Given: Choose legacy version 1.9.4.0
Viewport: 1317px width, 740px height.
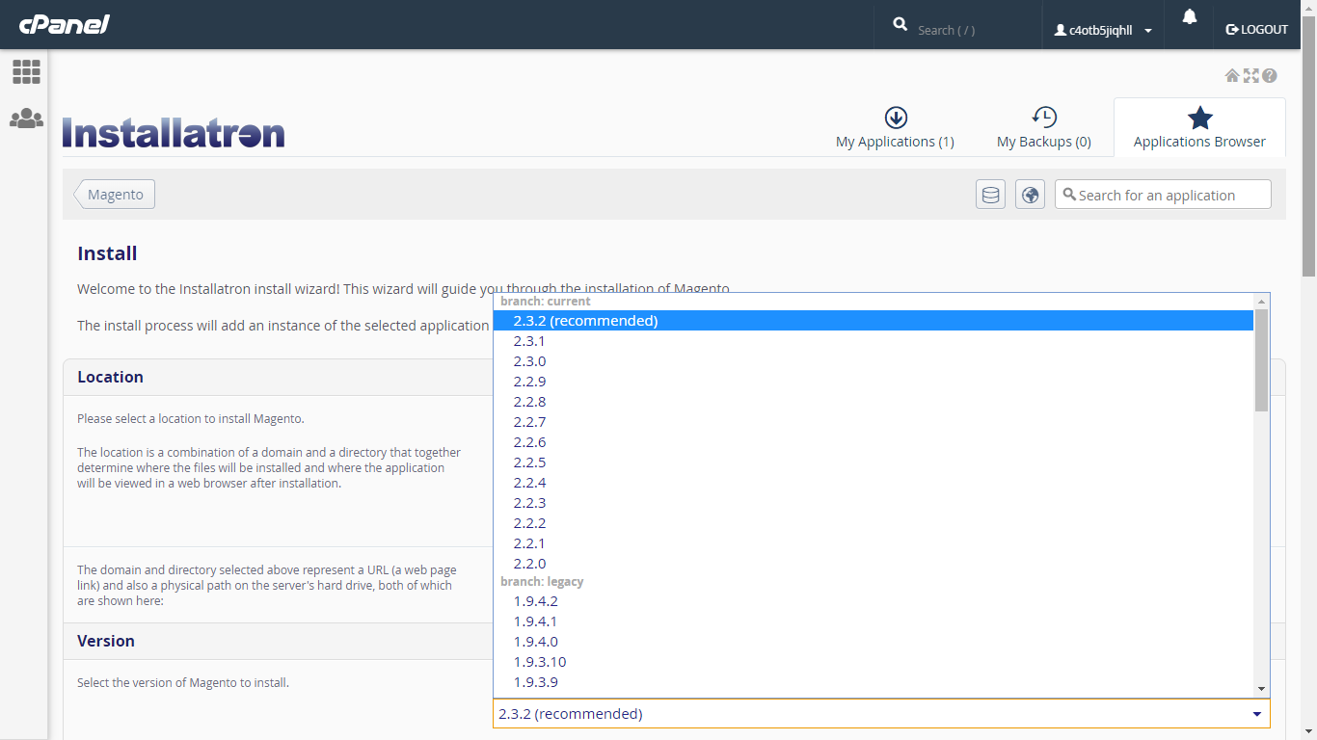Looking at the screenshot, I should (874, 642).
